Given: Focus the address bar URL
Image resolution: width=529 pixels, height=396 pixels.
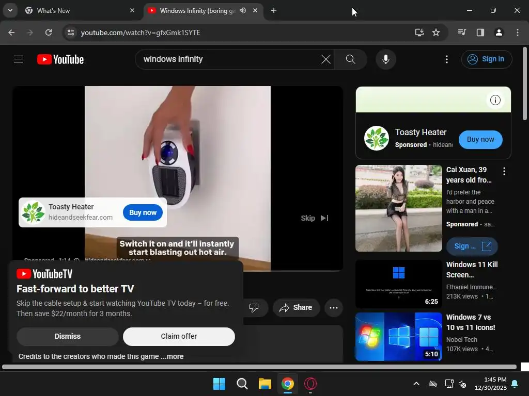Looking at the screenshot, I should coord(141,32).
